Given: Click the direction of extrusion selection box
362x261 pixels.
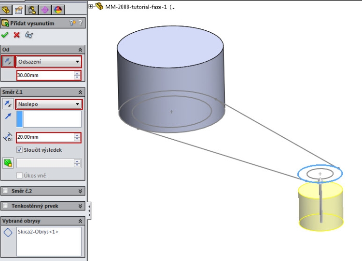Looking at the screenshot, I should (49, 119).
